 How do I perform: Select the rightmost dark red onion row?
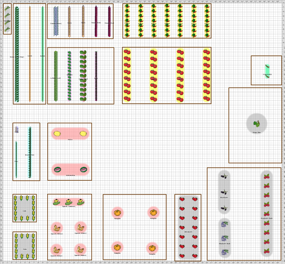(x=110, y=21)
